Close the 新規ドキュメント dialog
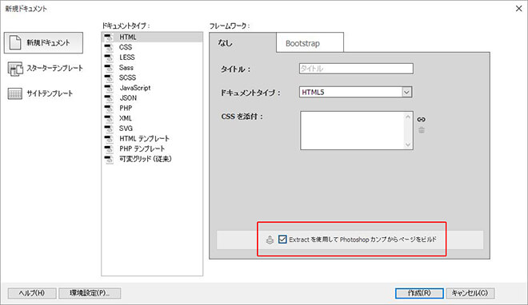 tap(518, 9)
